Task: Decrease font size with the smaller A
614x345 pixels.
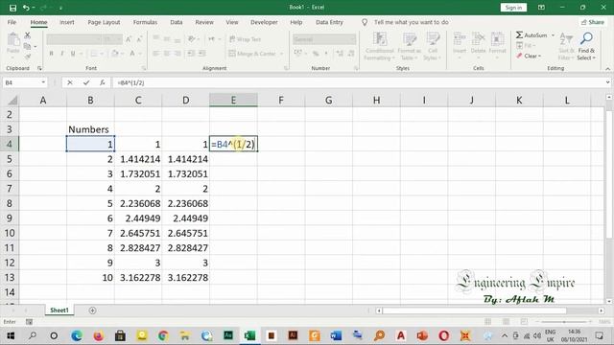Action: [139, 39]
